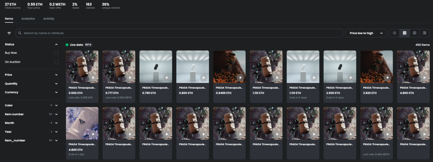Open the Price low to high dropdown

click(366, 33)
